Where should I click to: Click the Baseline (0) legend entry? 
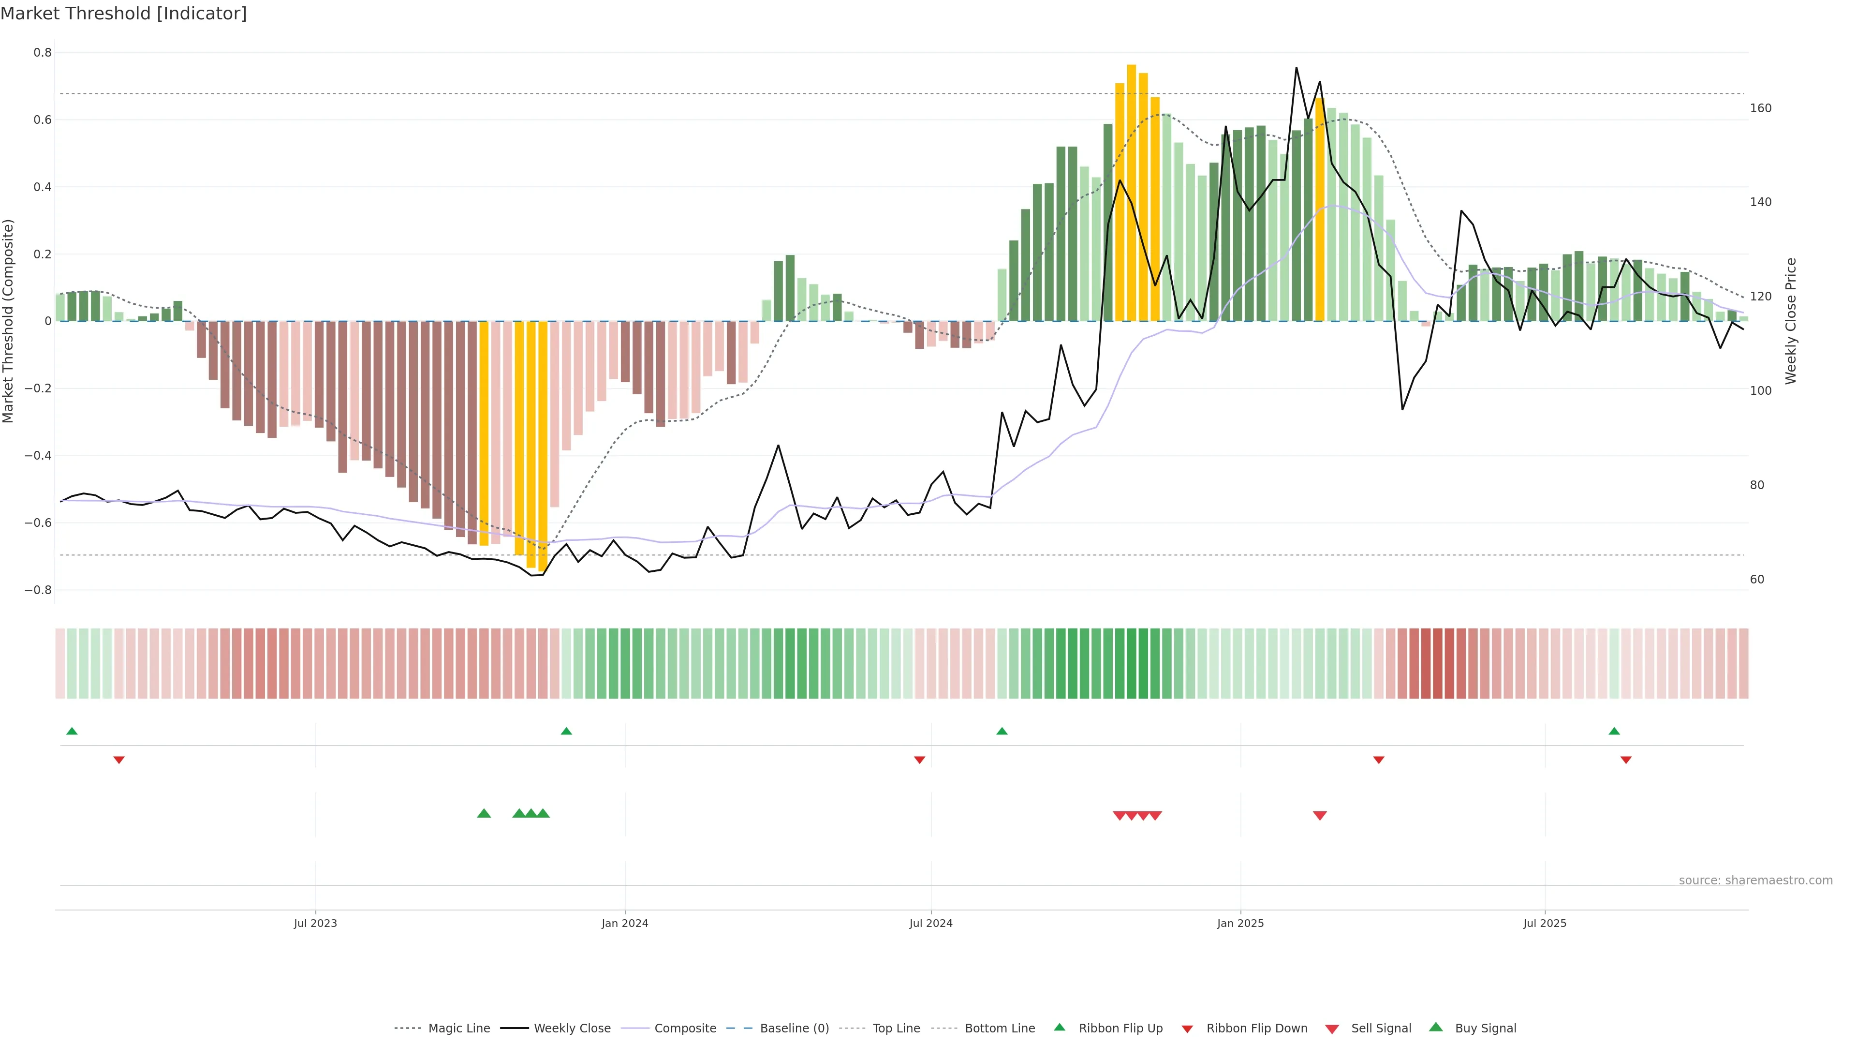(x=794, y=1029)
